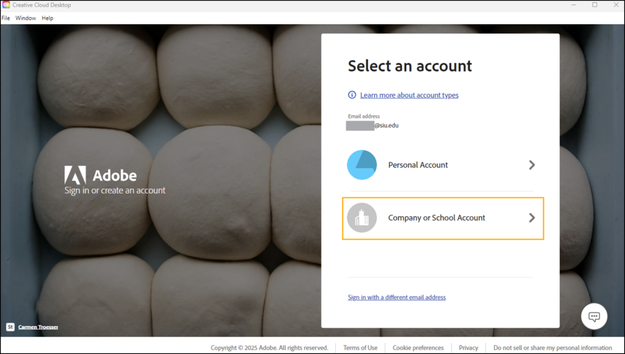This screenshot has height=354, width=625.
Task: Sign in with a different email address
Action: pos(397,297)
